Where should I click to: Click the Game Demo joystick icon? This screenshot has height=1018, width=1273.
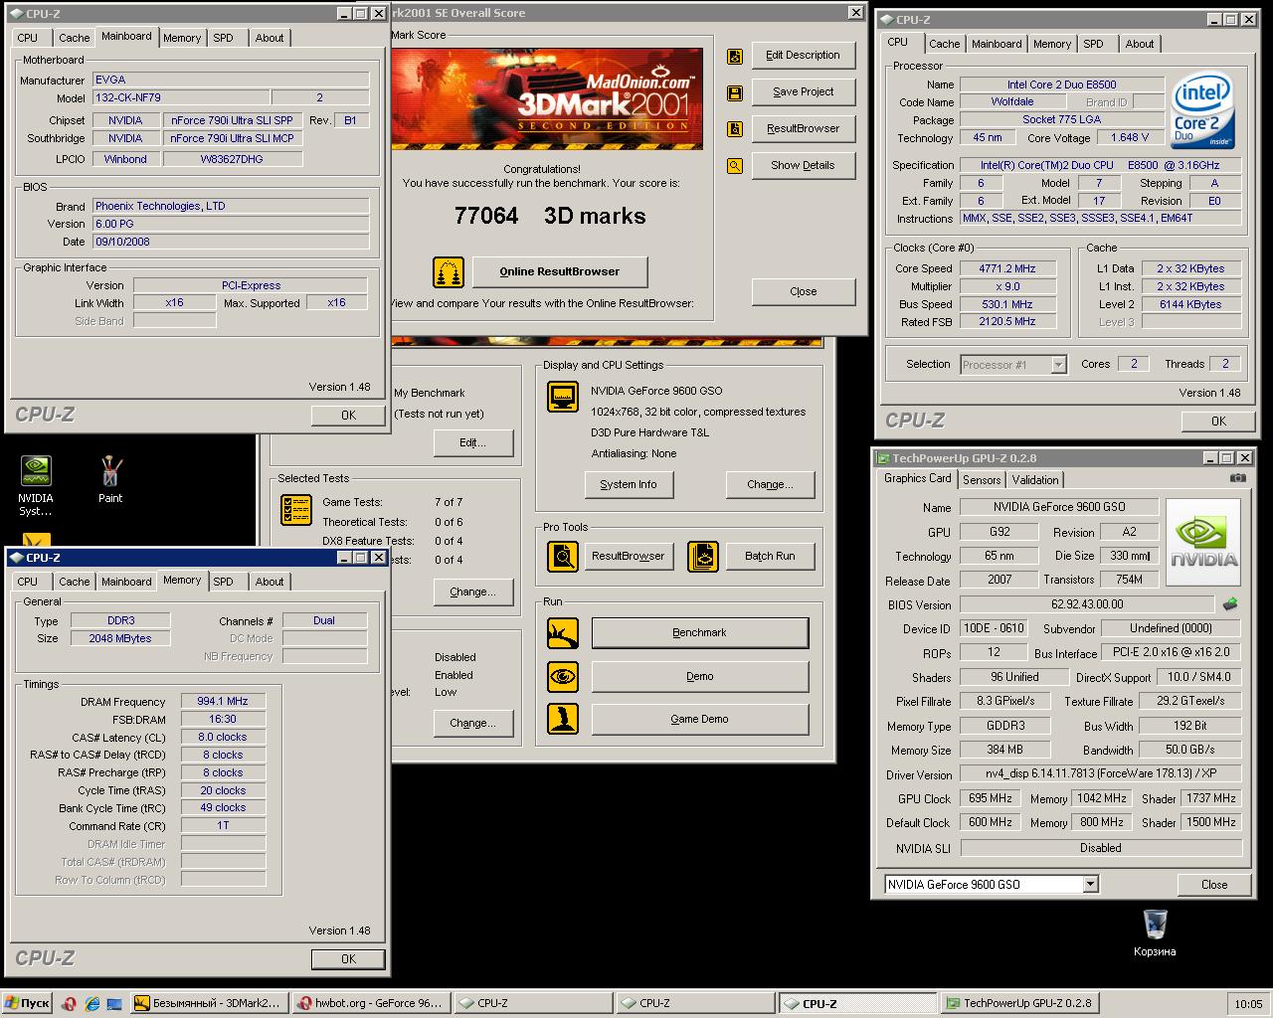(x=563, y=719)
